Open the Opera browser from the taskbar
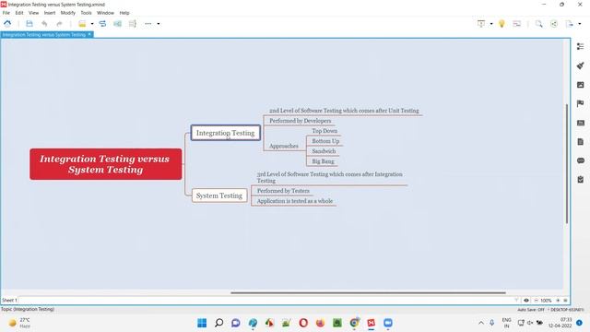Image resolution: width=590 pixels, height=332 pixels. pyautogui.click(x=303, y=323)
